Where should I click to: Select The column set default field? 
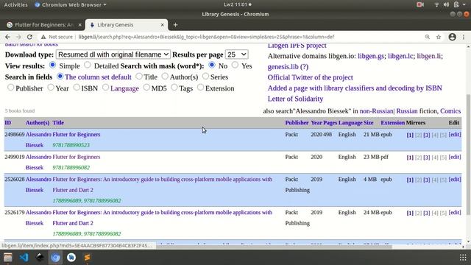coord(60,77)
